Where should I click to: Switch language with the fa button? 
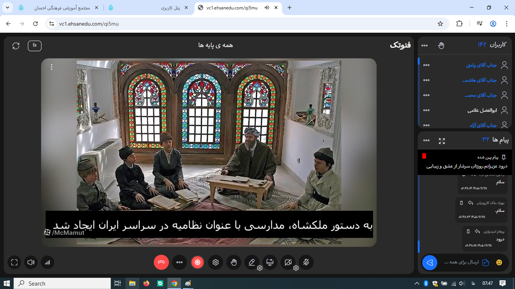click(x=35, y=46)
